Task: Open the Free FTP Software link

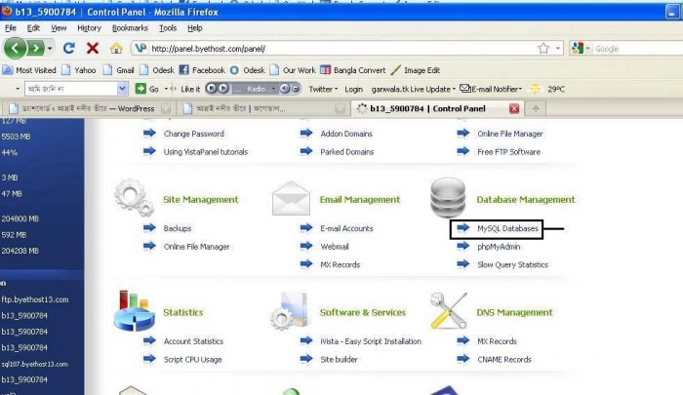Action: (508, 152)
